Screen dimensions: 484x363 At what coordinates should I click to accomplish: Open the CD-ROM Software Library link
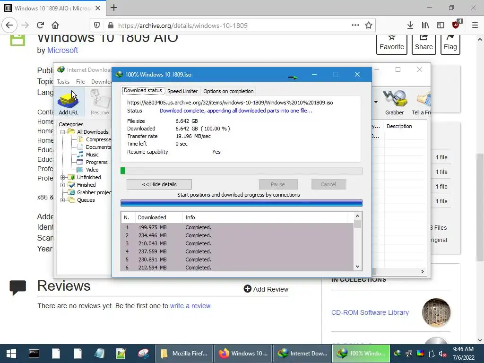pos(370,312)
